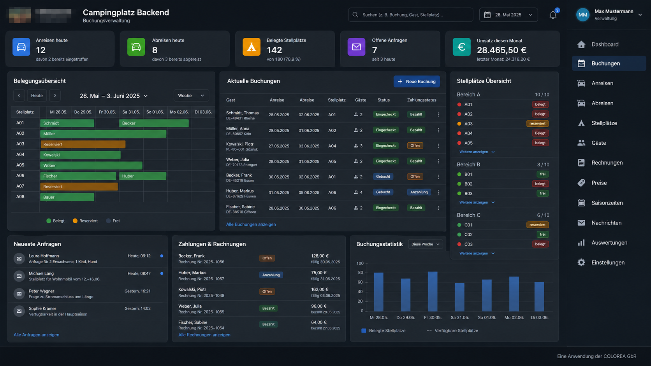The height and width of the screenshot is (366, 651).
Task: Open the date picker showing 28. Mai 2025
Action: 508,15
